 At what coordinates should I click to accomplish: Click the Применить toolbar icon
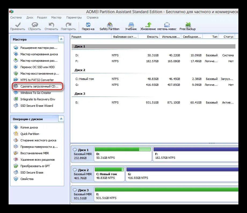click(x=18, y=25)
